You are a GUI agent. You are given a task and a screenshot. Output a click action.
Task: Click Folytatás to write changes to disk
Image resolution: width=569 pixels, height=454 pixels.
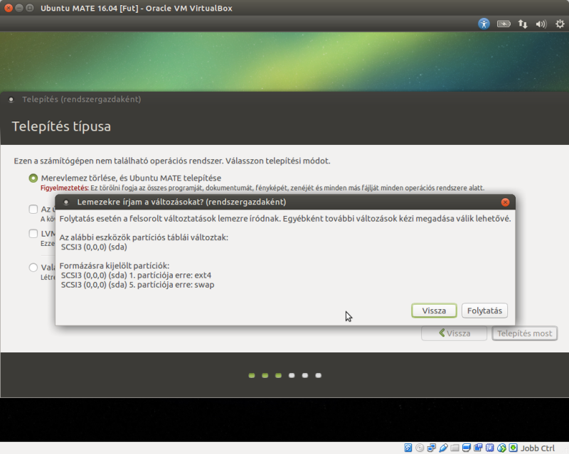pyautogui.click(x=484, y=310)
